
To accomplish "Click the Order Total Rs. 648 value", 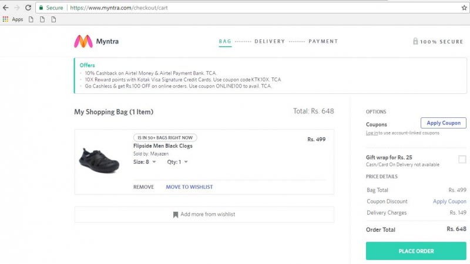I will point(456,229).
